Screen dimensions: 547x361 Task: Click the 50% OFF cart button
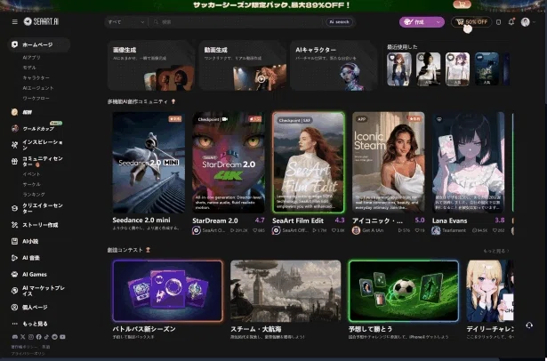pos(471,22)
